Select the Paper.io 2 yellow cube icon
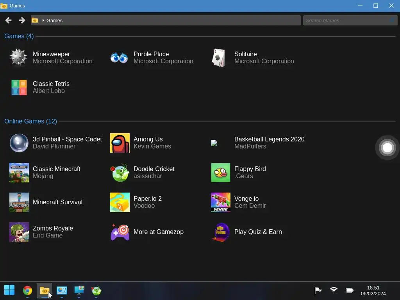This screenshot has height=300, width=400. click(x=120, y=202)
